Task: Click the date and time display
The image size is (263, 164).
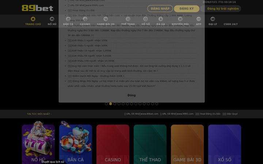Action: pyautogui.click(x=219, y=2)
